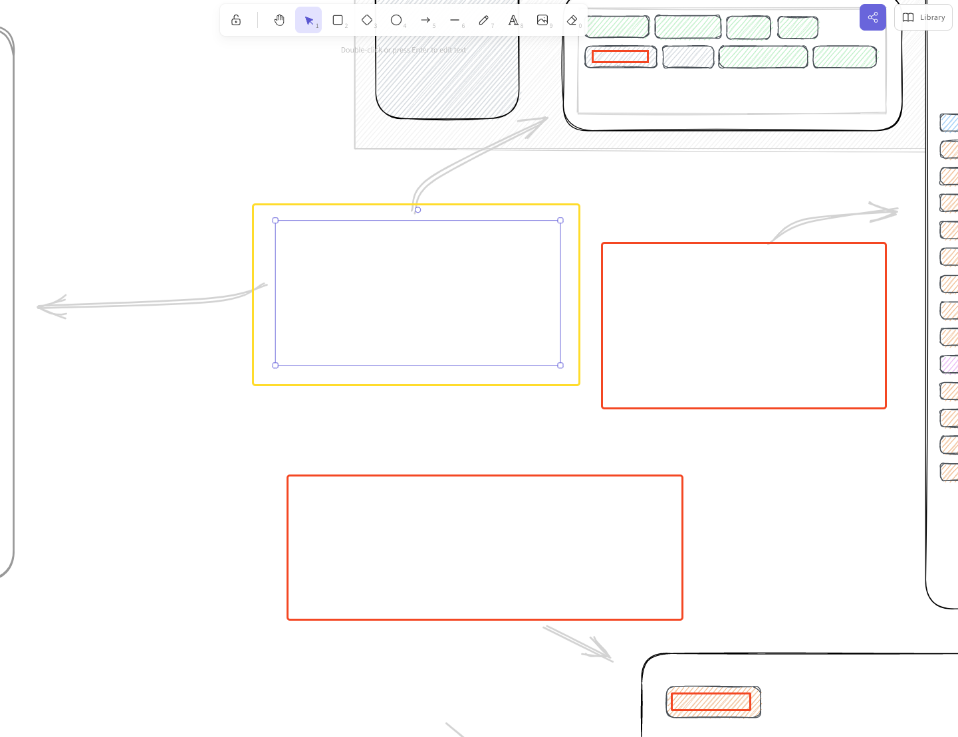Select the Arrow tool
The image size is (958, 737).
(x=425, y=20)
